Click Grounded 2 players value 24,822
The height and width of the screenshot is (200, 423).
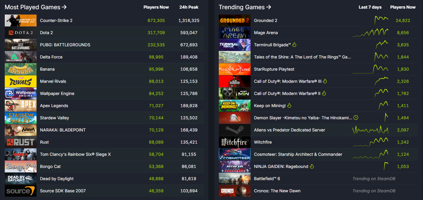pyautogui.click(x=403, y=20)
